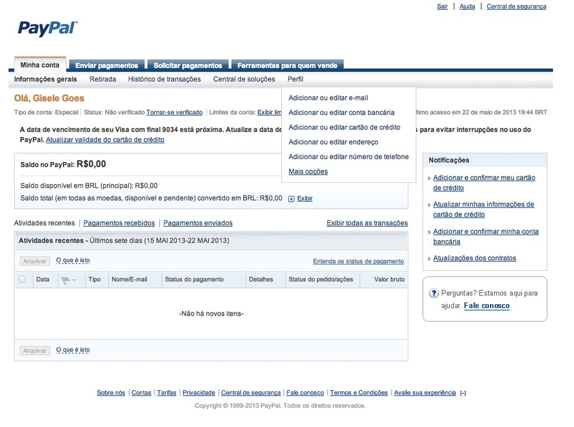Open Exibir todas as transações
The height and width of the screenshot is (427, 574).
pos(366,223)
